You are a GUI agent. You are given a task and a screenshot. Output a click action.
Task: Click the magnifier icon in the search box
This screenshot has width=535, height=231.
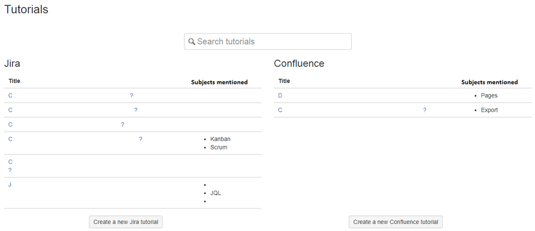coord(191,42)
